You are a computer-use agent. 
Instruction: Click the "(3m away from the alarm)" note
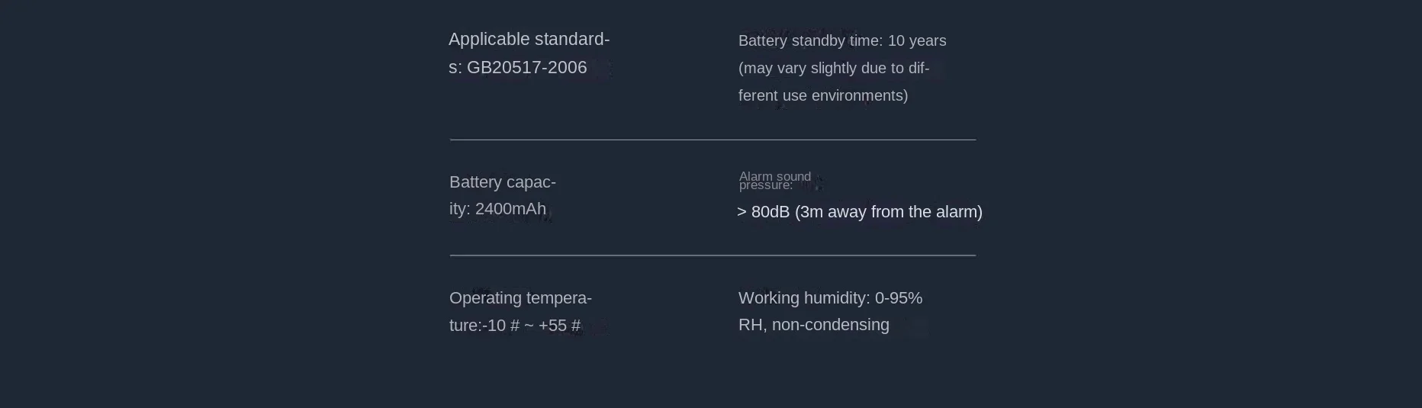click(889, 212)
